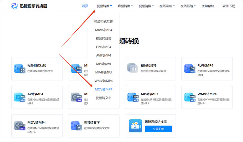243x142 pixels.
Task: Open the AVI转MP4 card title
Action: 35,94
